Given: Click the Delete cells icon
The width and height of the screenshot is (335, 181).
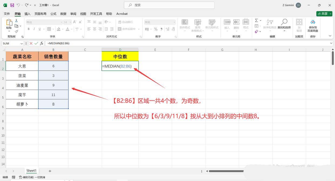Looking at the screenshot, I should tap(236, 22).
